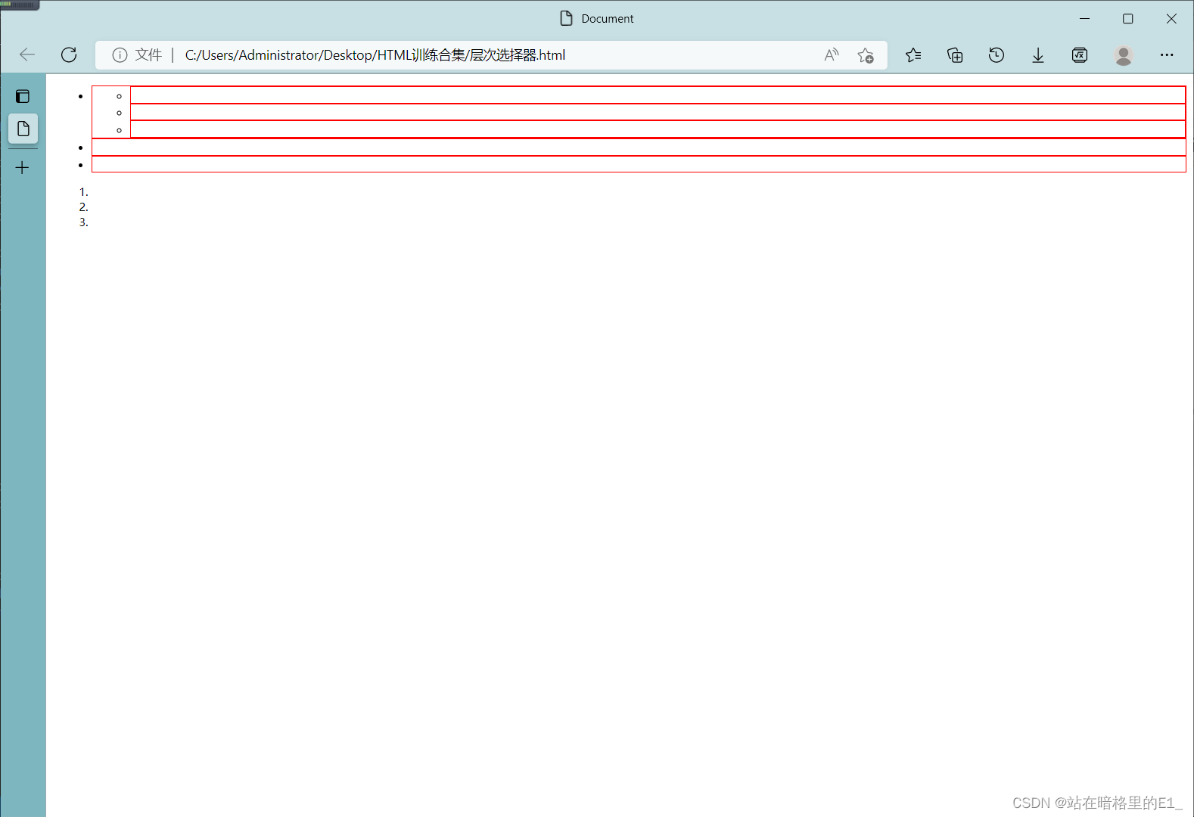This screenshot has height=817, width=1194.
Task: Click the black-bordered last unordered list item
Action: click(x=639, y=164)
